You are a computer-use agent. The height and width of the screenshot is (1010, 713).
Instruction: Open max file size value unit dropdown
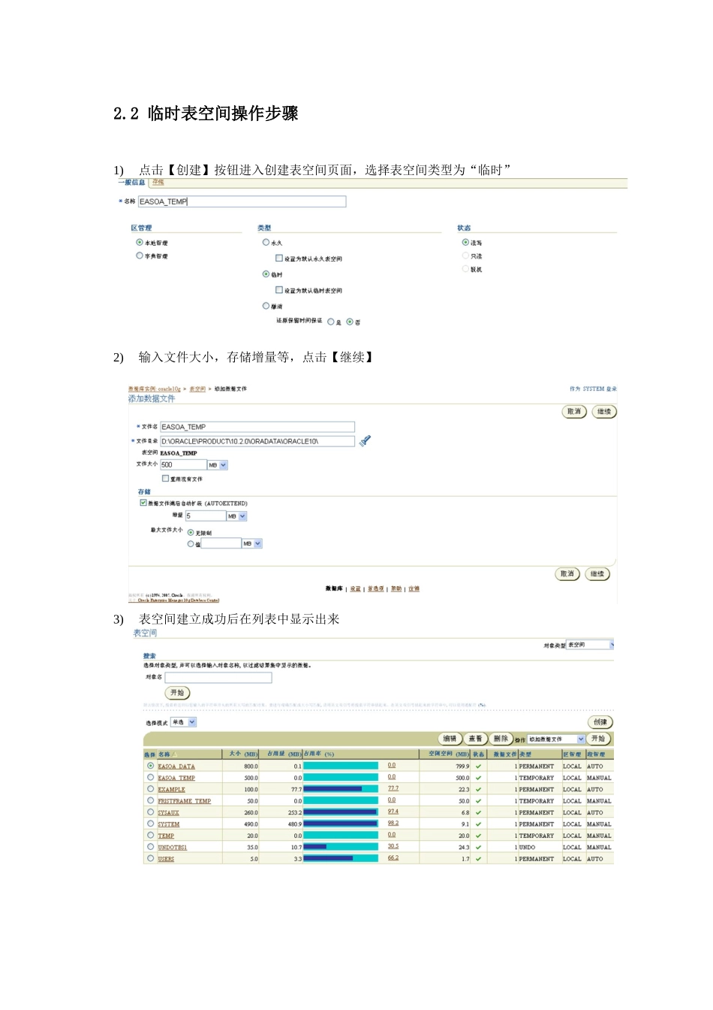[252, 543]
